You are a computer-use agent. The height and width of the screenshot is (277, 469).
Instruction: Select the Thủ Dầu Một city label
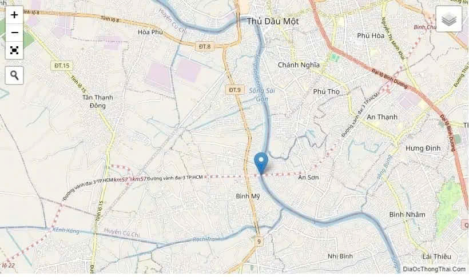pyautogui.click(x=272, y=22)
